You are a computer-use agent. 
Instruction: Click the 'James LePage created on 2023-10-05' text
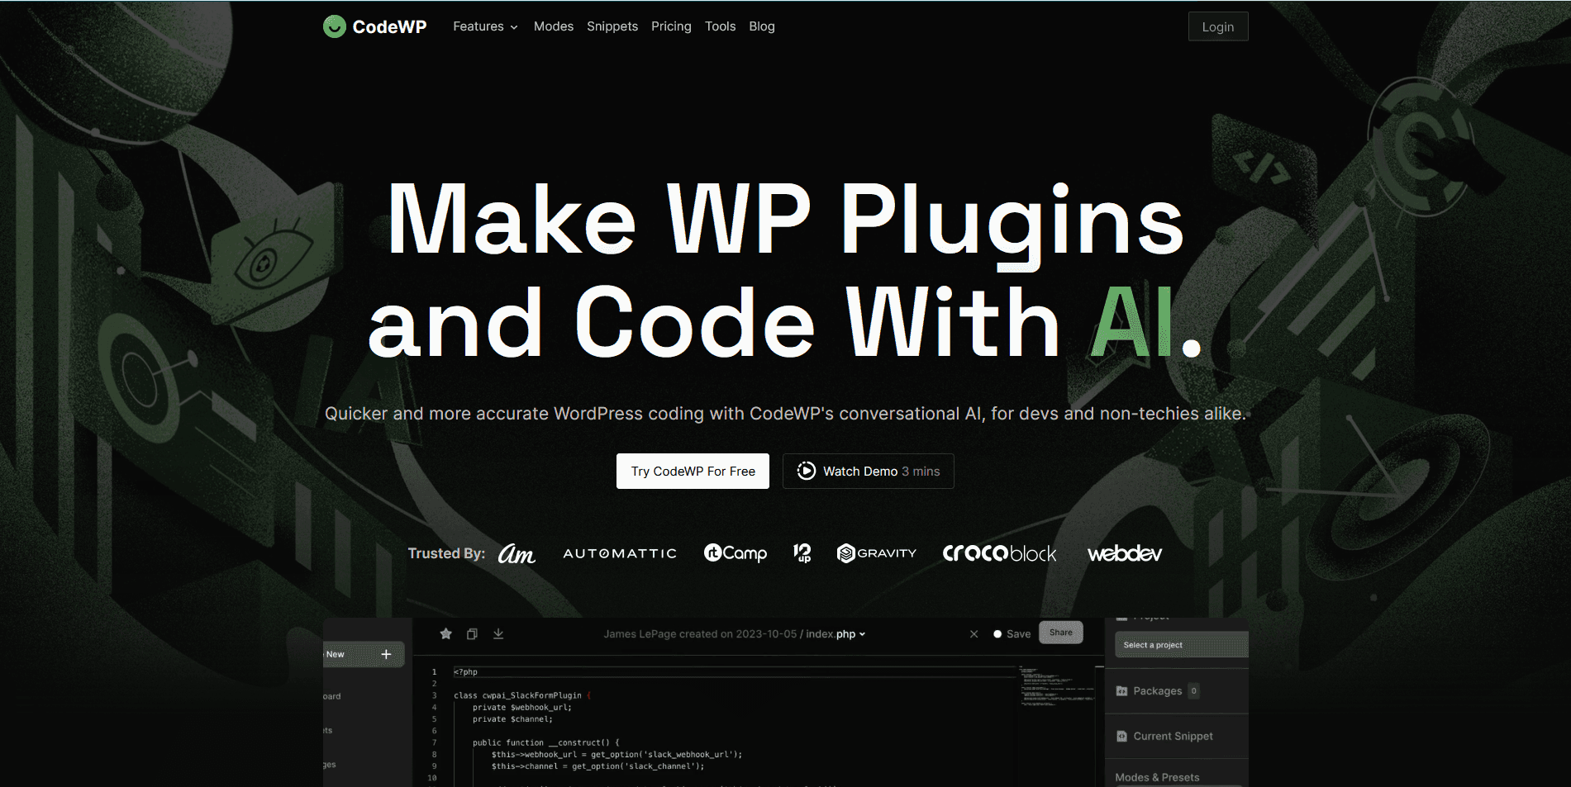[700, 634]
